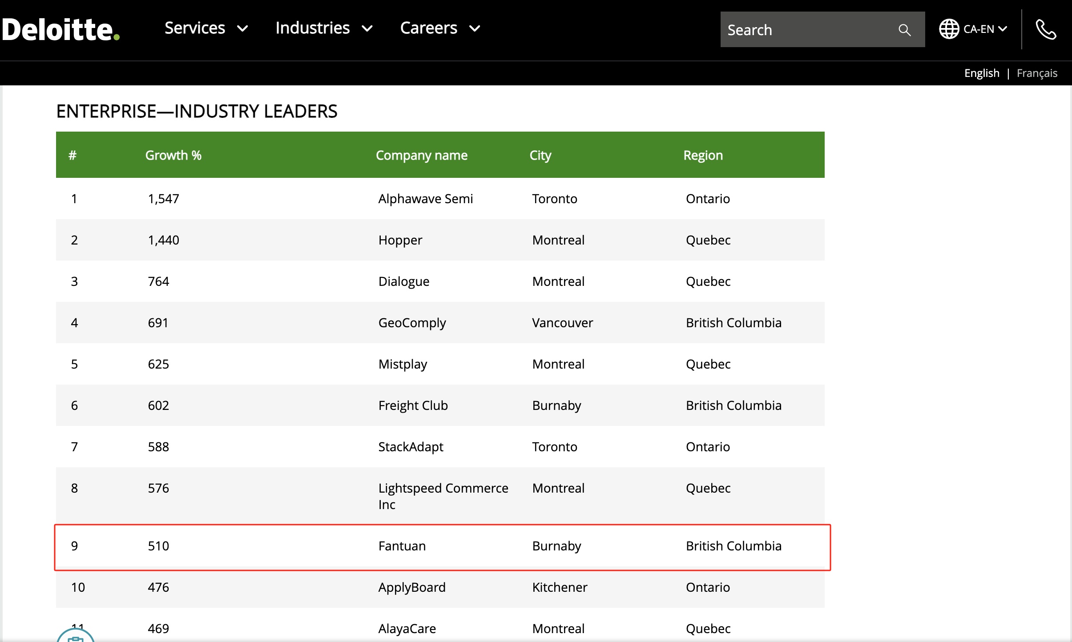
Task: Click the search magnifier icon
Action: tap(904, 30)
